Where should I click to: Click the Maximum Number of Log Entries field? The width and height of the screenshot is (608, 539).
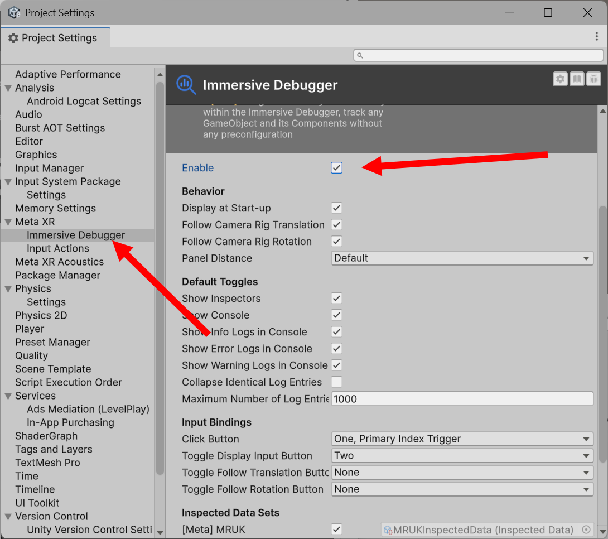(x=462, y=398)
